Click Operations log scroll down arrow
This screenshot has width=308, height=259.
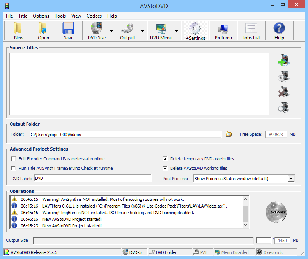click(245, 225)
